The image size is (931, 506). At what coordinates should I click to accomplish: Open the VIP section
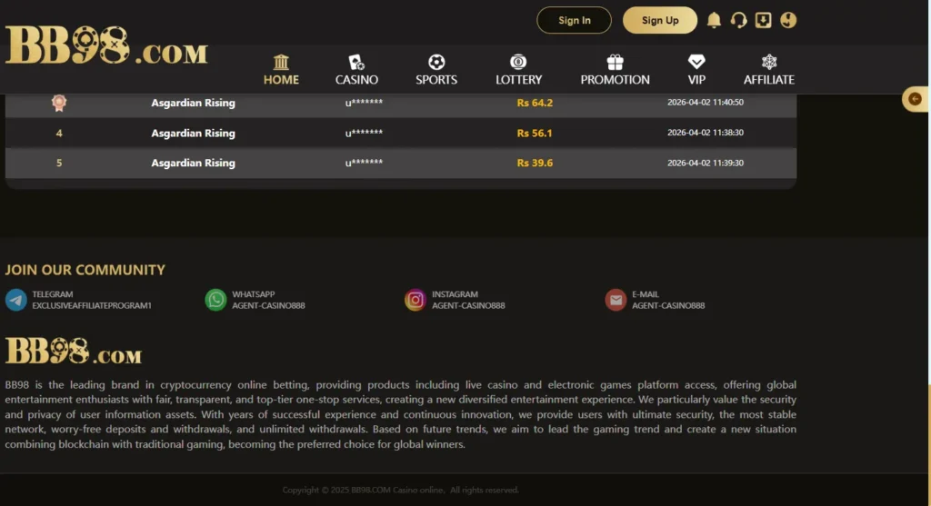point(696,69)
